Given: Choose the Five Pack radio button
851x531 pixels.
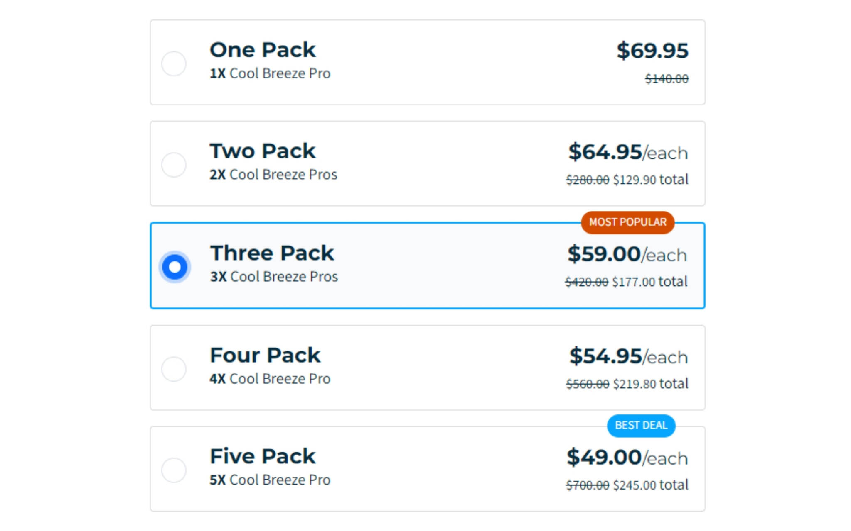Looking at the screenshot, I should 174,470.
